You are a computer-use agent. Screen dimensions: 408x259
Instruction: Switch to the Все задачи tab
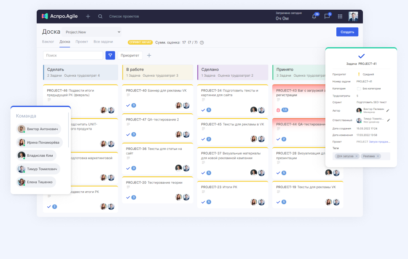(x=103, y=42)
